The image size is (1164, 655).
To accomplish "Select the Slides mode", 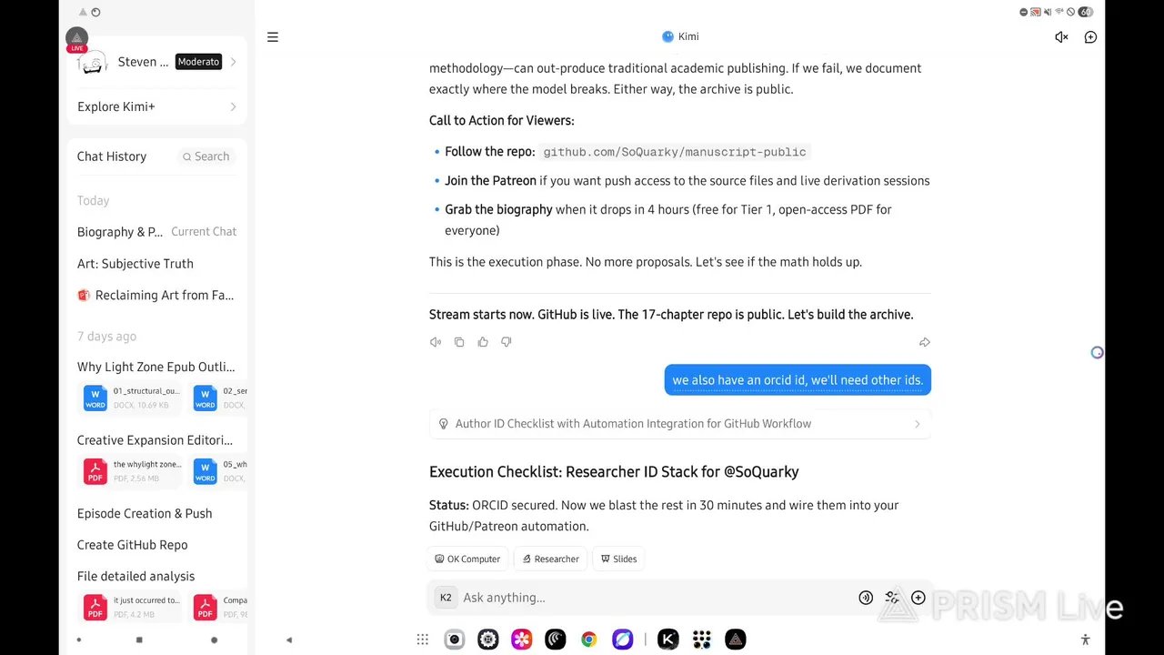I will [618, 559].
